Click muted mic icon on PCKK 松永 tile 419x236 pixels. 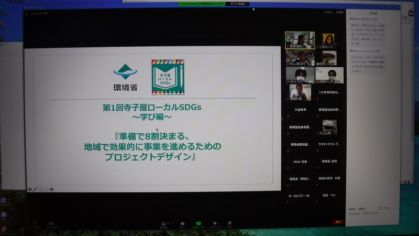click(x=288, y=168)
